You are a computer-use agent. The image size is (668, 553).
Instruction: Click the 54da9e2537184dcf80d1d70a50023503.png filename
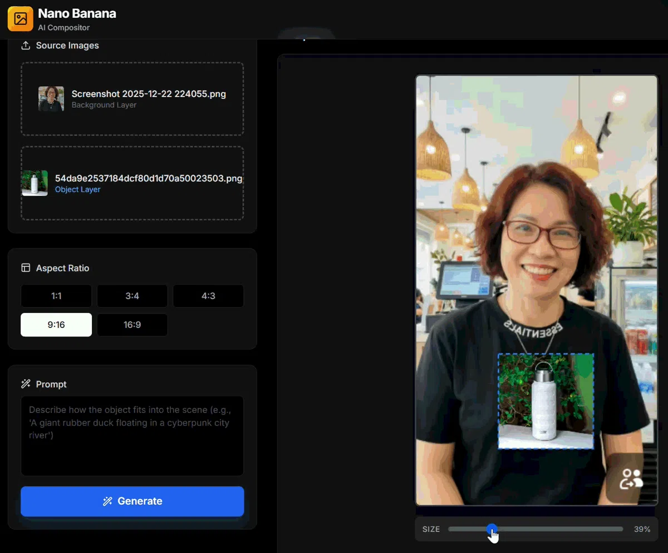[149, 178]
